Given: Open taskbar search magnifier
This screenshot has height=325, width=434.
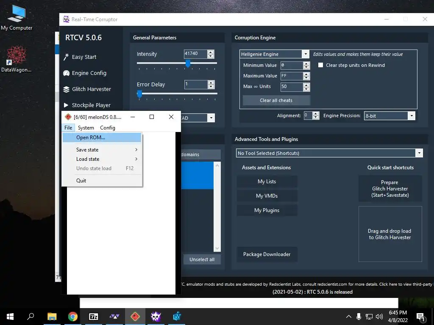Looking at the screenshot, I should coord(31,317).
